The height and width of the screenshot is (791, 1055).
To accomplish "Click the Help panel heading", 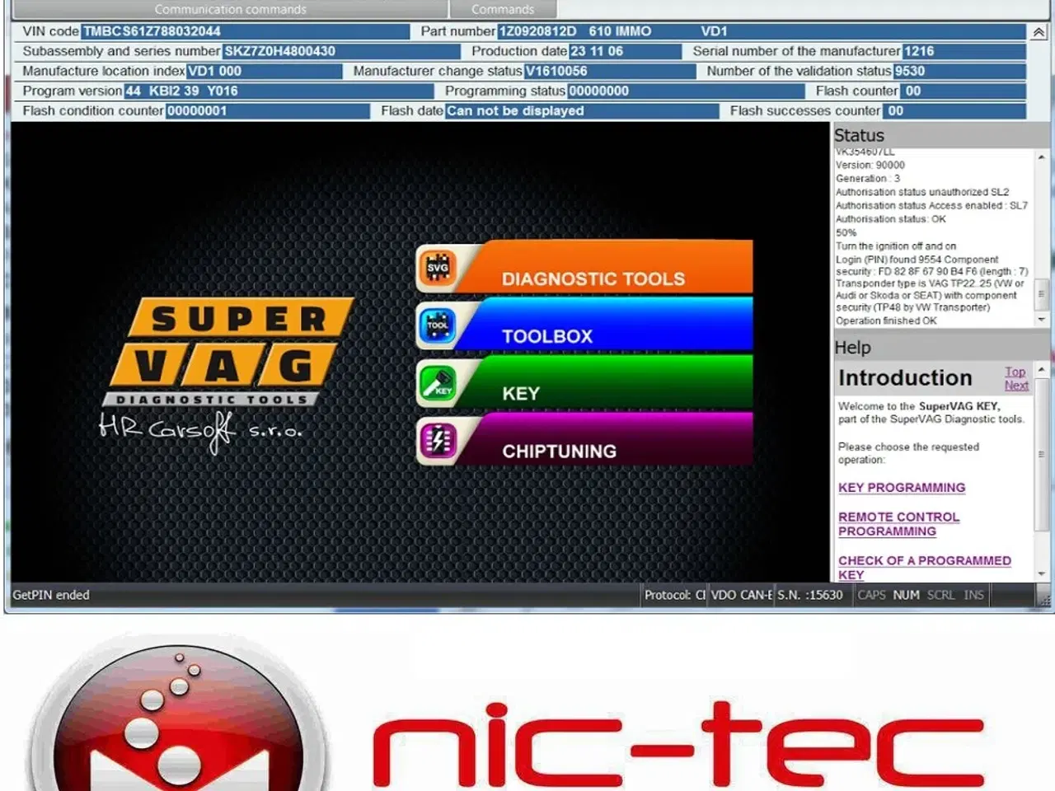I will point(852,348).
